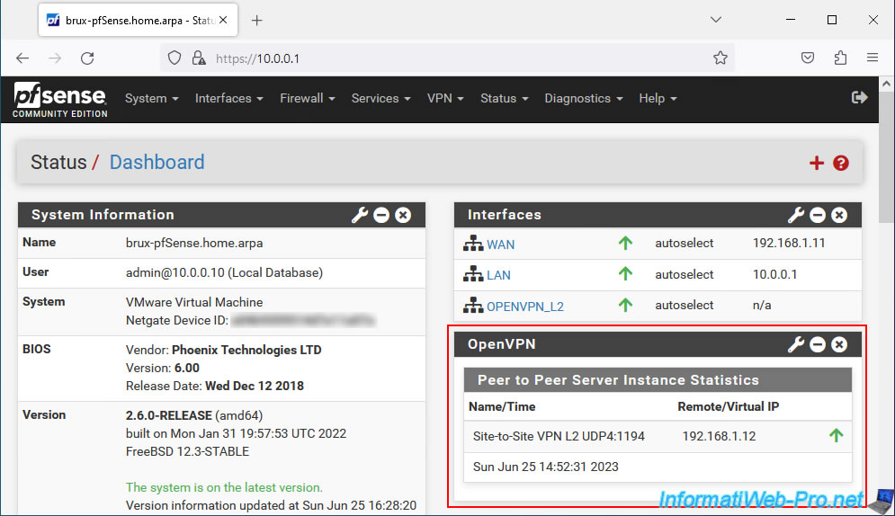895x516 pixels.
Task: Open the OPENVPN_L2 interface link
Action: pyautogui.click(x=525, y=307)
